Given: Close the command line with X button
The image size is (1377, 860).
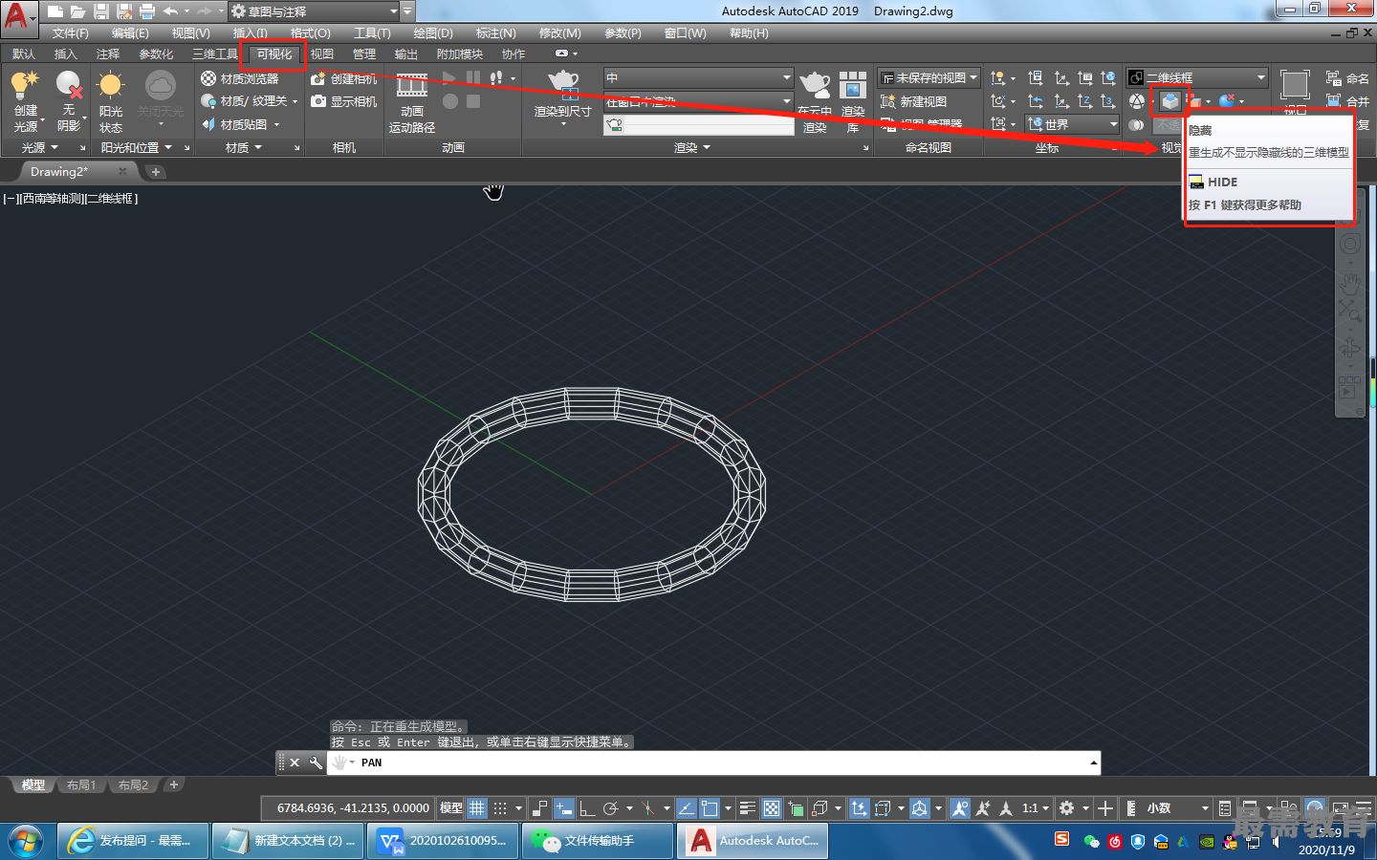Looking at the screenshot, I should pyautogui.click(x=295, y=763).
